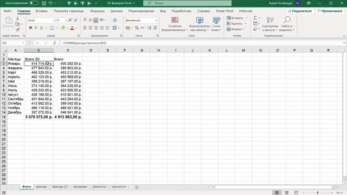Toggle the AutoSave switch (Автосохранение)

point(34,3)
